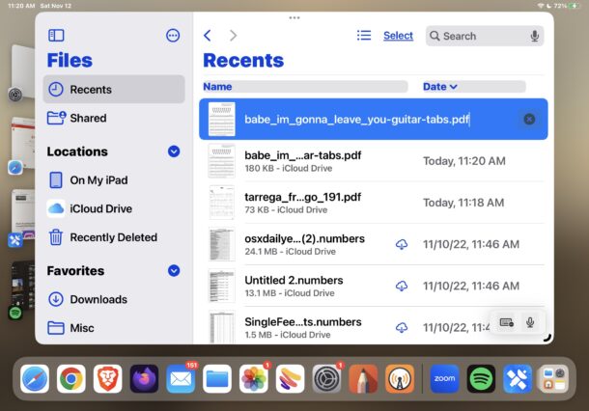Launch Spotify from the dock
589x411 pixels.
(481, 378)
